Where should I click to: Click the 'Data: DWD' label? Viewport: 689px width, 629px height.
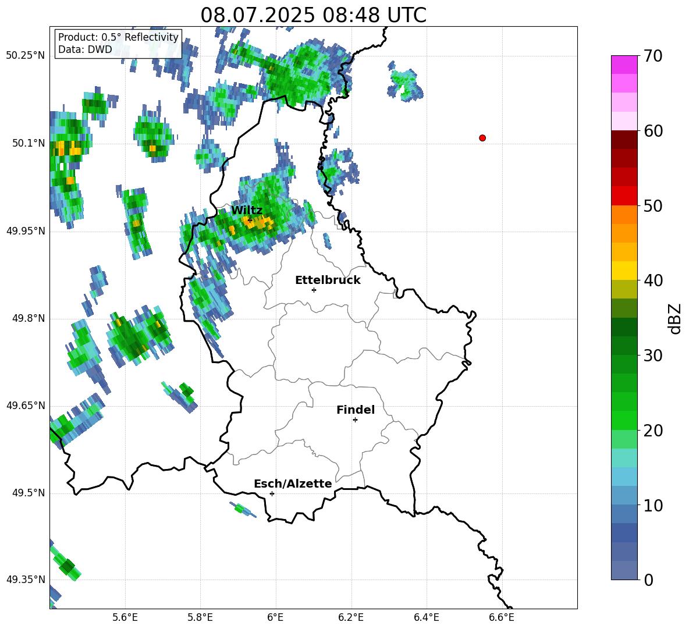click(x=85, y=49)
